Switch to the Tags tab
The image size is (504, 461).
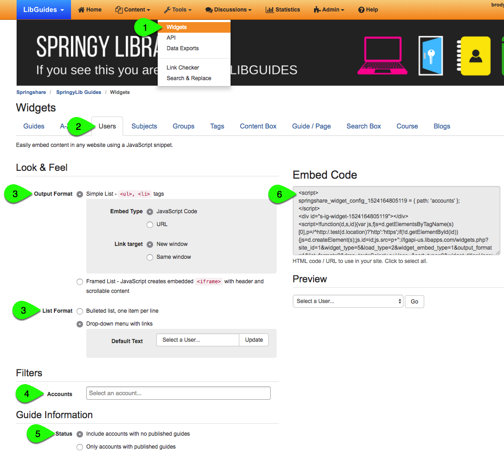(217, 127)
